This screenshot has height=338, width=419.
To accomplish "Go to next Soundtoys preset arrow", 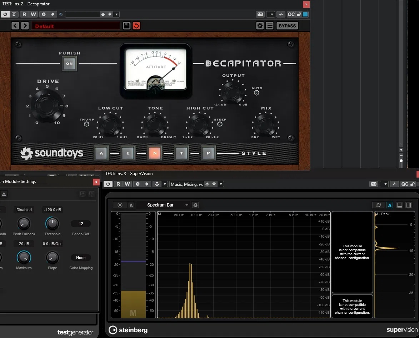I will pos(25,26).
